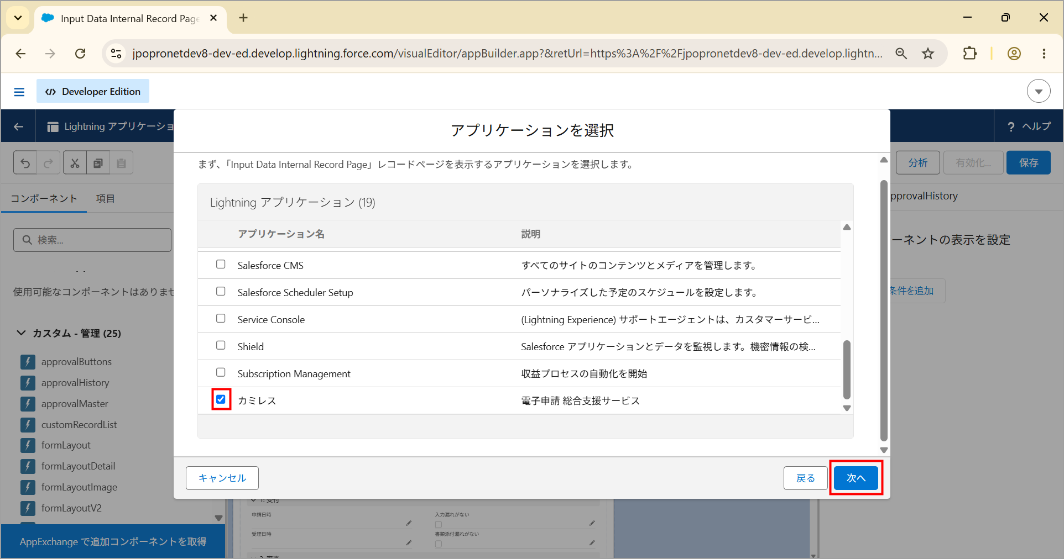Click the formLayoutImage component icon
The image size is (1064, 559).
coord(28,487)
